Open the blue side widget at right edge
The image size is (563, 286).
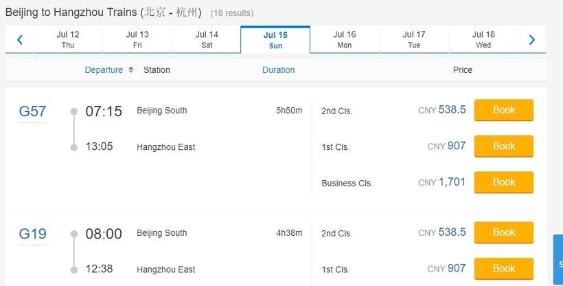coord(558,261)
